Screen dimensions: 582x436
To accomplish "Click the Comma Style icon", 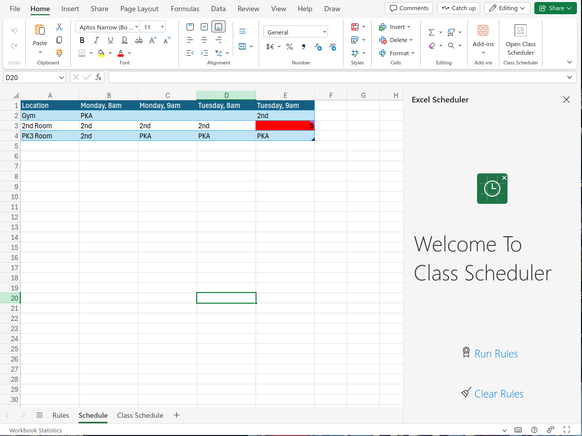I will tap(303, 47).
